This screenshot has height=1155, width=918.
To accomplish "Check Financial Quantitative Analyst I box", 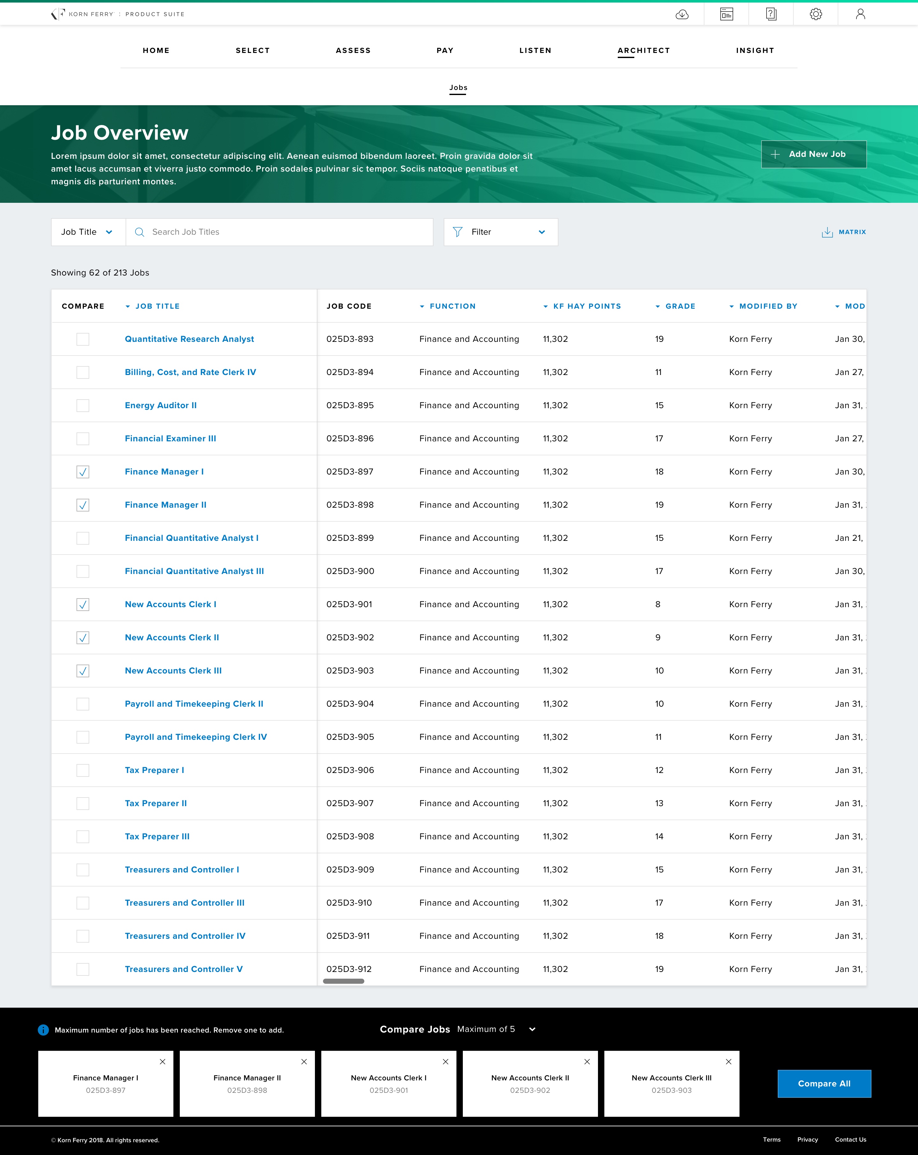I will click(83, 538).
